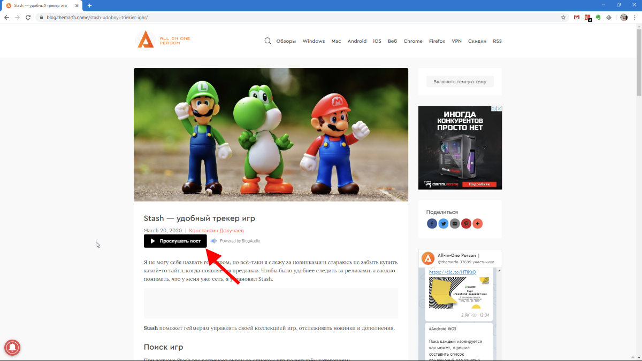Open the Windows category
This screenshot has height=361, width=642.
click(314, 41)
